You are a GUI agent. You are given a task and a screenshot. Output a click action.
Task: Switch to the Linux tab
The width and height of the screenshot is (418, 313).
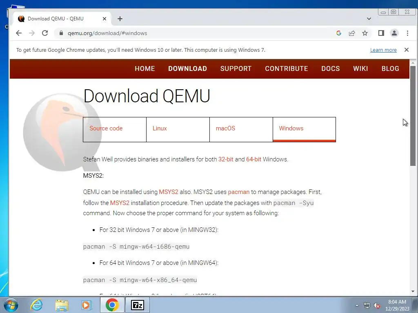pos(178,129)
